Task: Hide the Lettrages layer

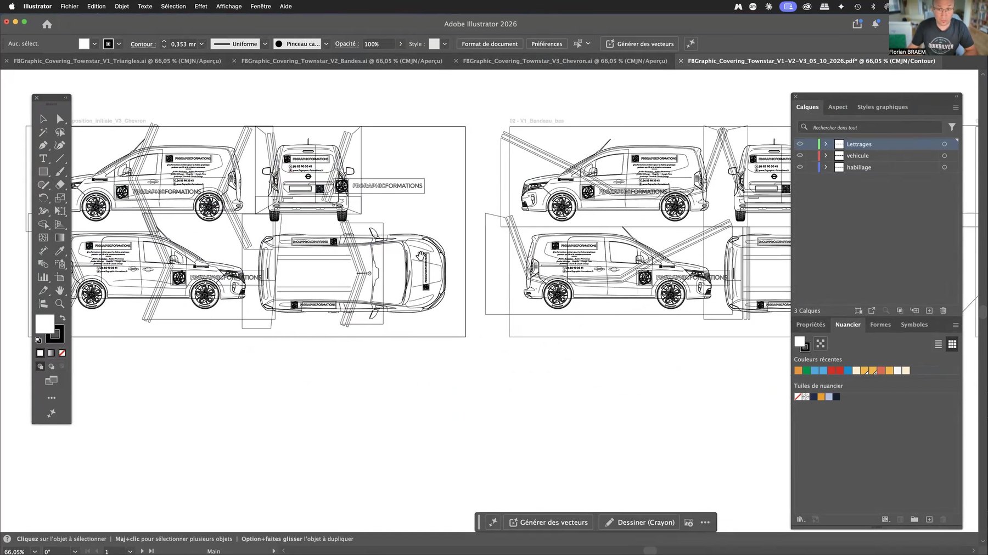Action: 800,144
